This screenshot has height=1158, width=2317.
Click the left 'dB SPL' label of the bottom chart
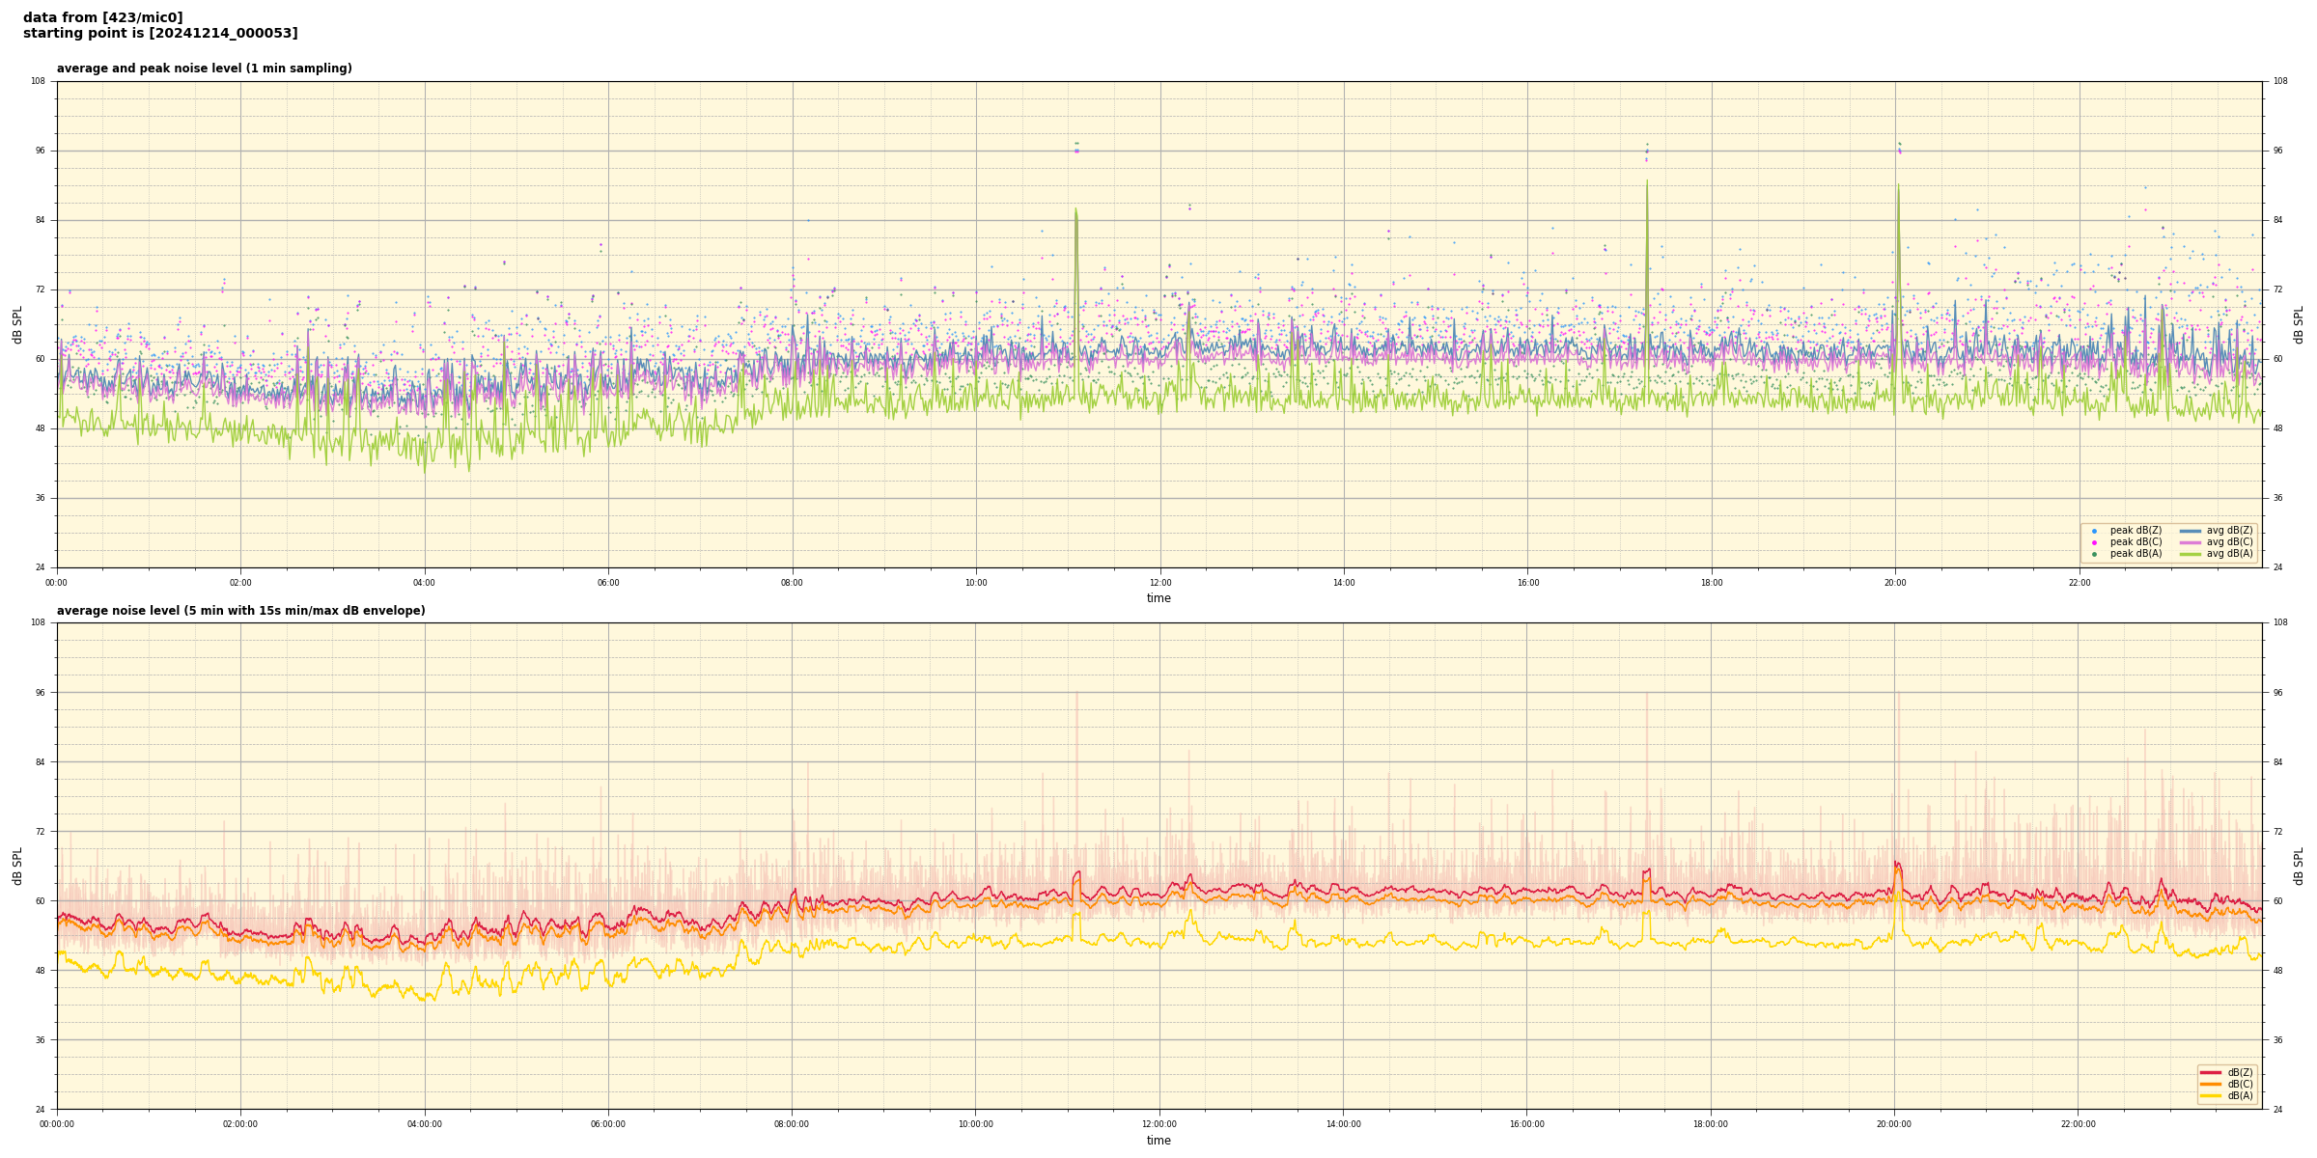17,866
